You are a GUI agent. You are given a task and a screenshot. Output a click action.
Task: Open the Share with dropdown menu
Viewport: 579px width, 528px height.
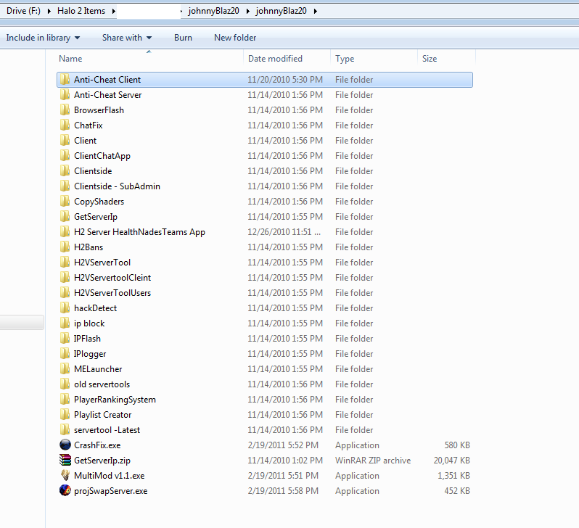[127, 38]
